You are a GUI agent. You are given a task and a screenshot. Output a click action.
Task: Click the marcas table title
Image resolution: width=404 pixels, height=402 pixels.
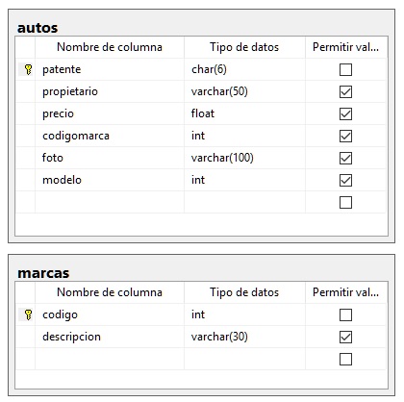[43, 273]
